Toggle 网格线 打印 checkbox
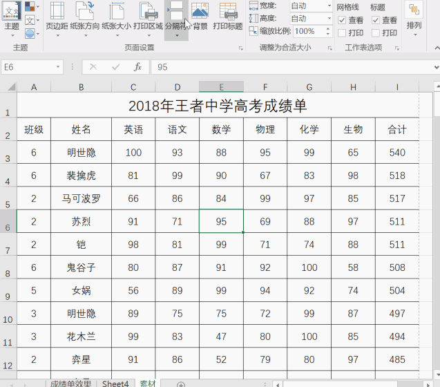 tap(342, 33)
